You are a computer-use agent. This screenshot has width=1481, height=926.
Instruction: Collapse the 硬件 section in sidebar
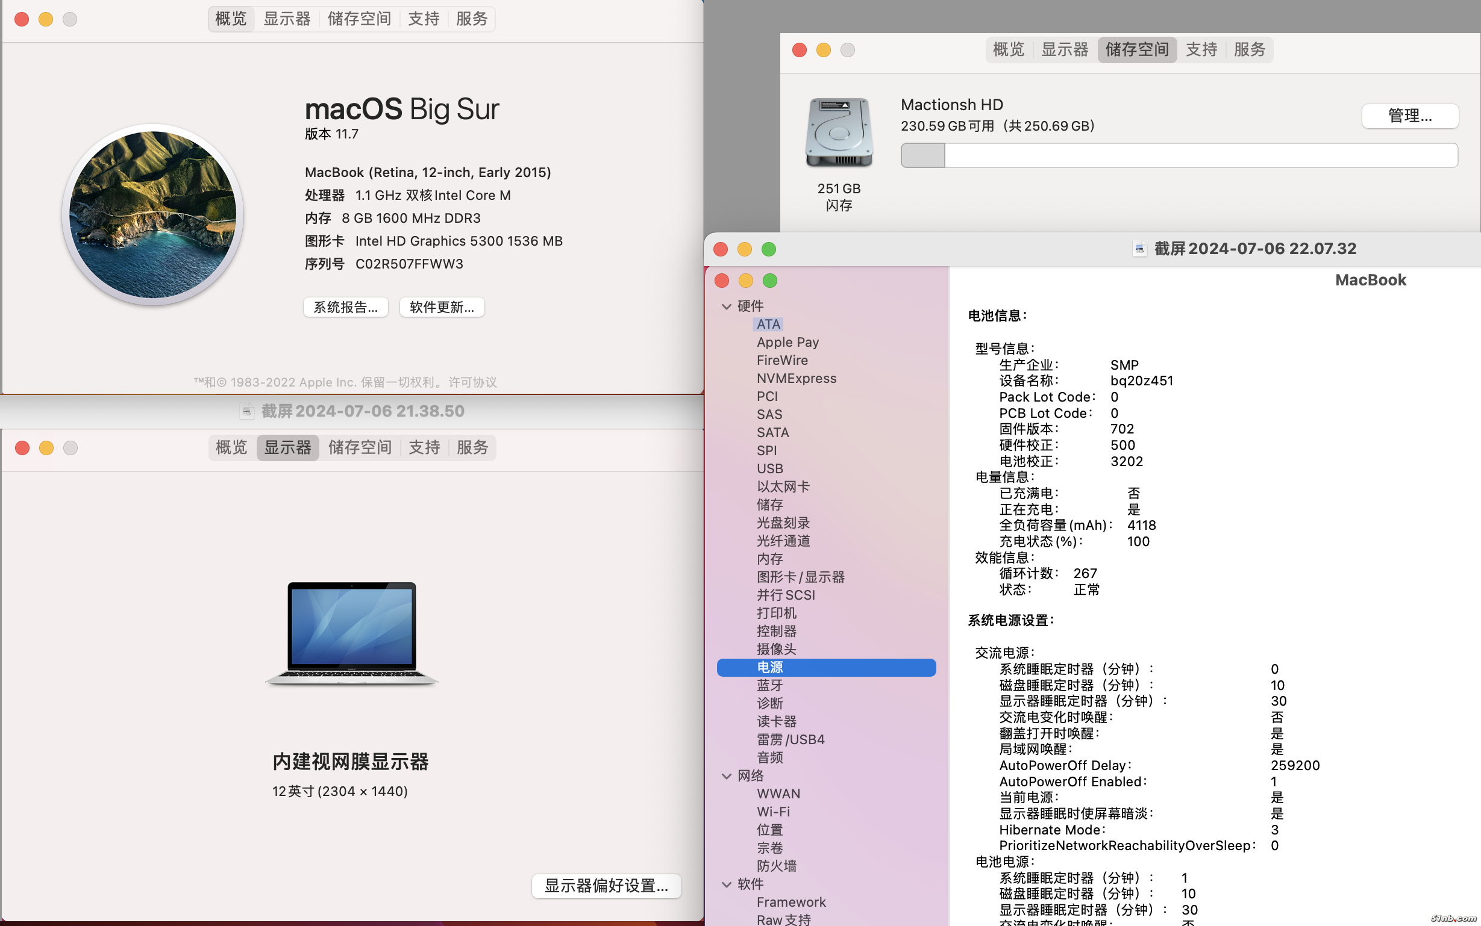click(x=727, y=306)
